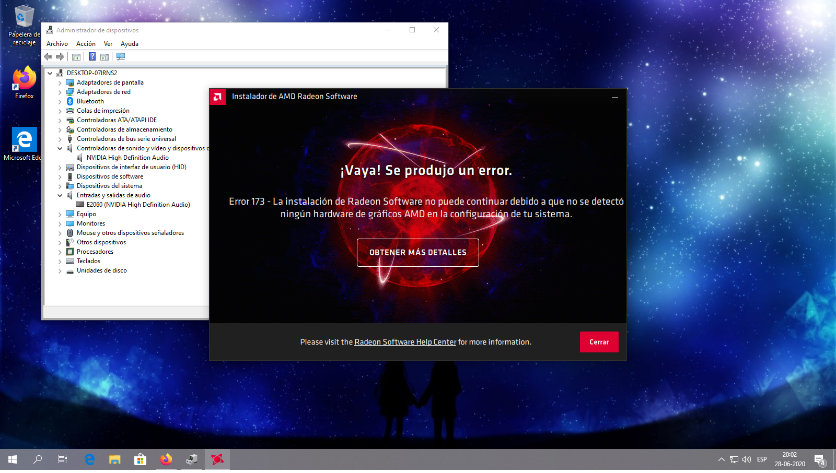This screenshot has height=473, width=836.
Task: Click the Error 173 message text
Action: point(426,208)
